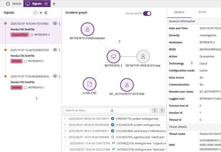The width and height of the screenshot is (221, 152).
Task: Select timeline marker of 17:53:00 signal
Action: [x=5, y=76]
